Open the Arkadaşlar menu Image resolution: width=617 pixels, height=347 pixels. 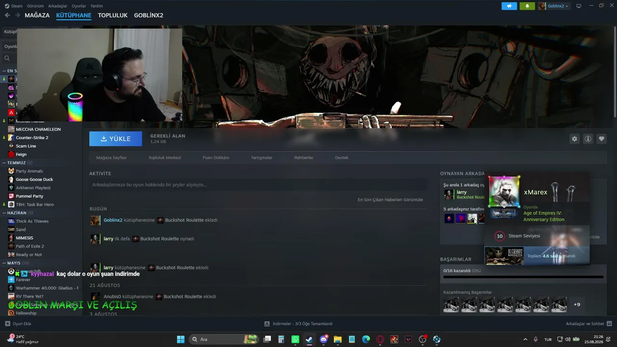58,6
